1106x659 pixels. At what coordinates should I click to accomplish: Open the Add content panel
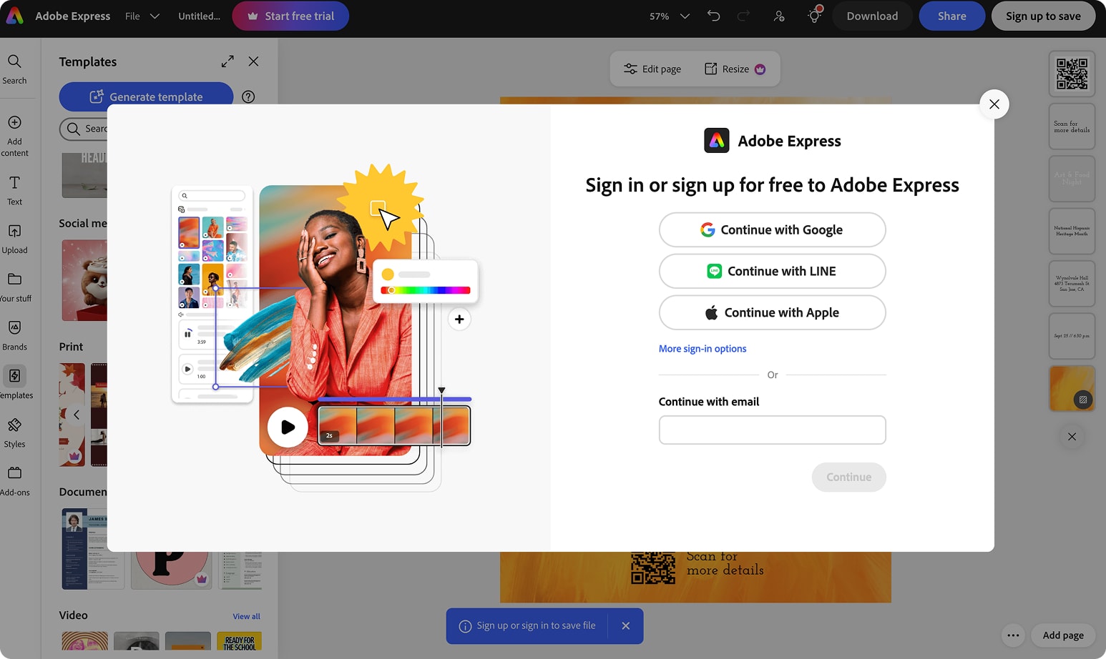pyautogui.click(x=14, y=136)
